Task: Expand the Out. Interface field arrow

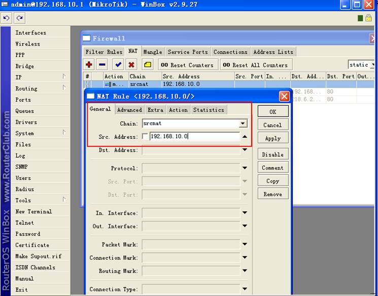Action: [245, 227]
